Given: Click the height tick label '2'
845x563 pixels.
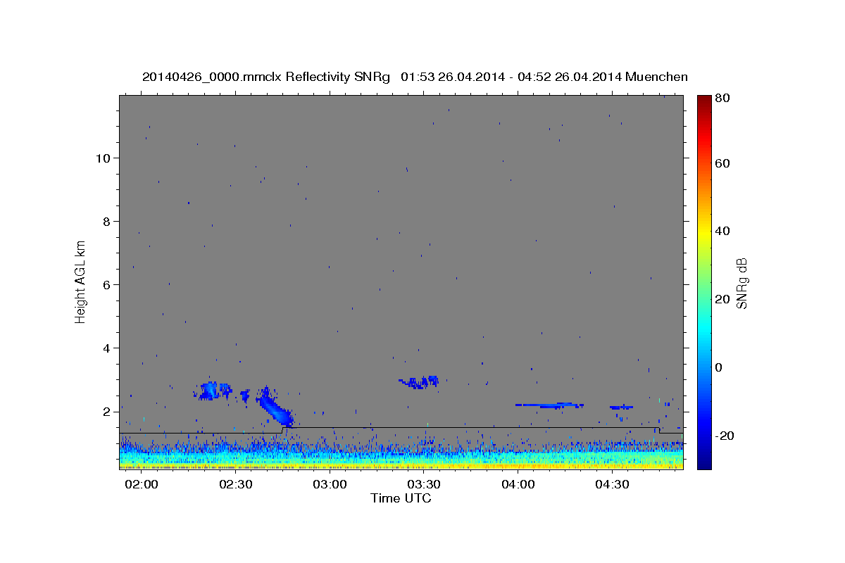Looking at the screenshot, I should tap(106, 411).
